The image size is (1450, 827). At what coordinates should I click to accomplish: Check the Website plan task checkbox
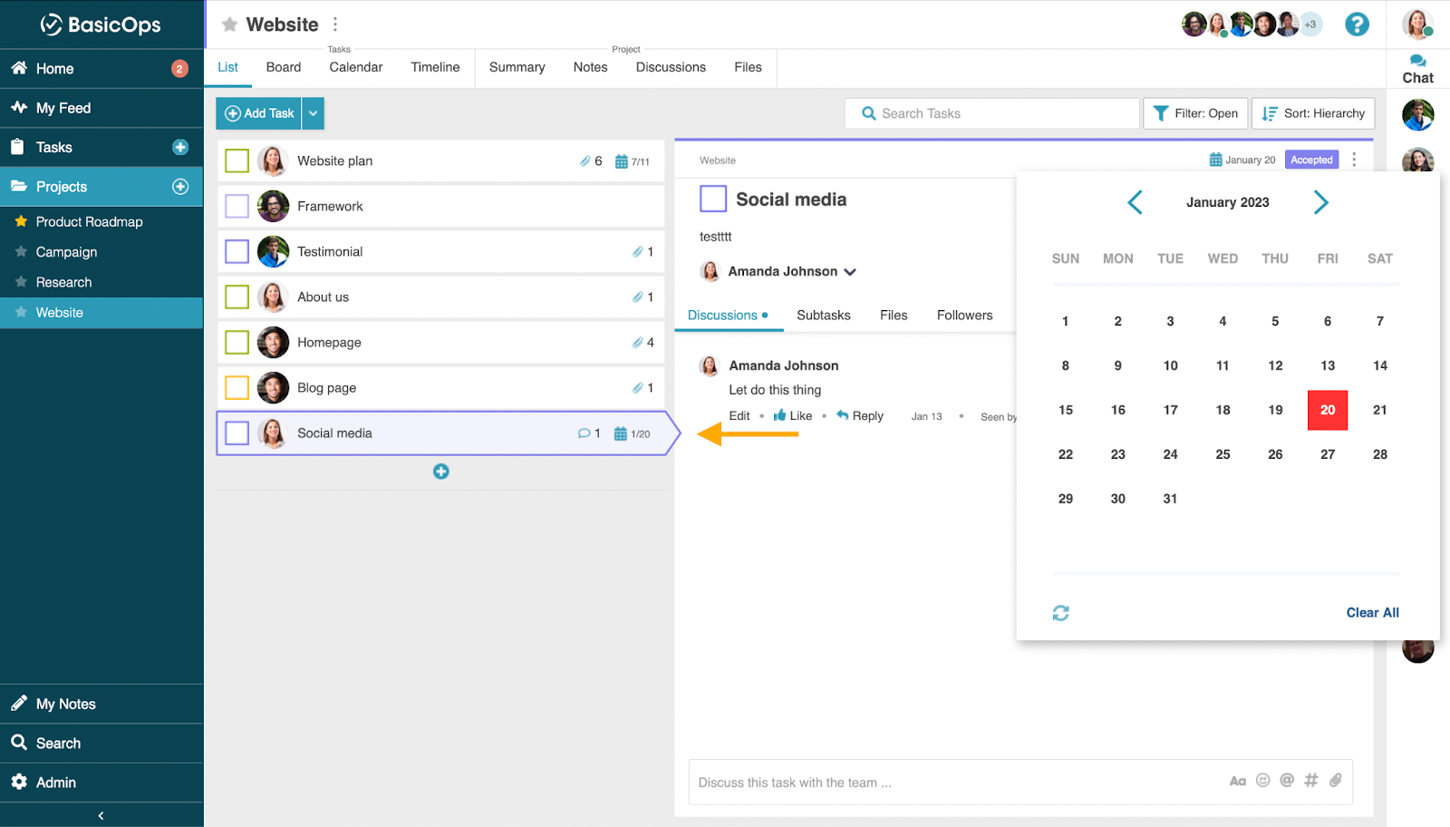pyautogui.click(x=237, y=161)
